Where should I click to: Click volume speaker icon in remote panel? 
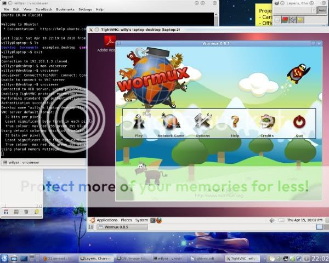click(x=272, y=220)
